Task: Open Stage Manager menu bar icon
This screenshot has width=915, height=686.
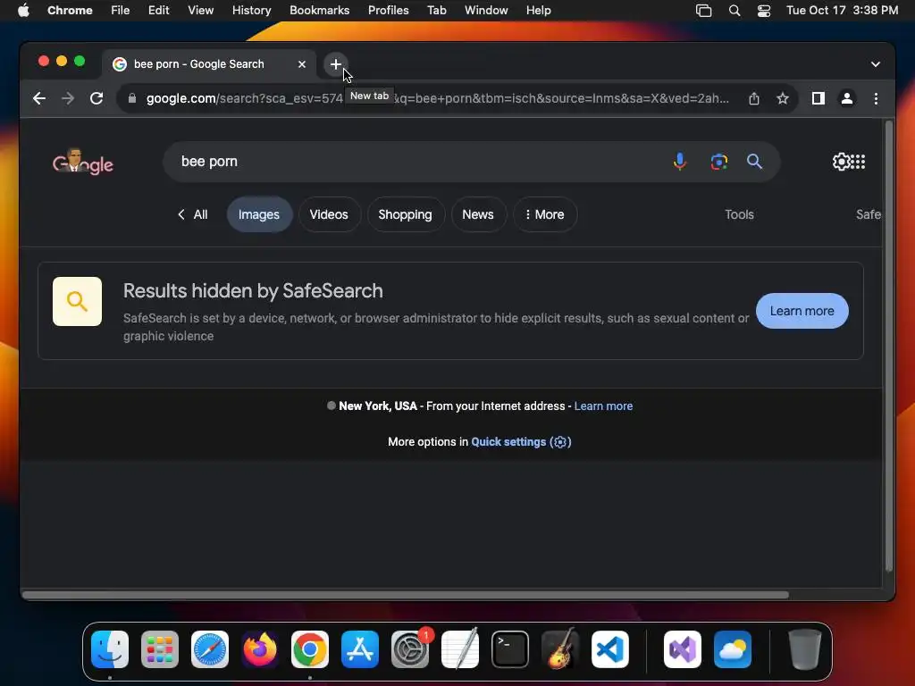Action: pyautogui.click(x=704, y=11)
